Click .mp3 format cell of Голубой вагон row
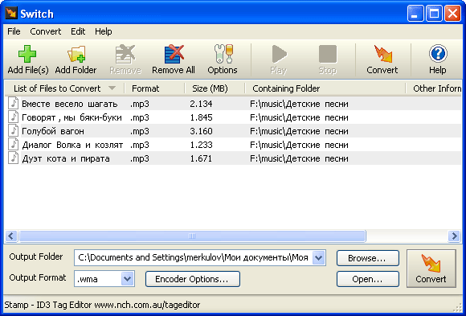This screenshot has height=316, width=466. [x=139, y=131]
